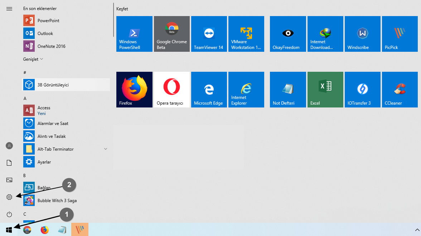Viewport: 421px width, 236px height.
Task: Open the TeamViewer 14 tile
Action: (x=209, y=34)
